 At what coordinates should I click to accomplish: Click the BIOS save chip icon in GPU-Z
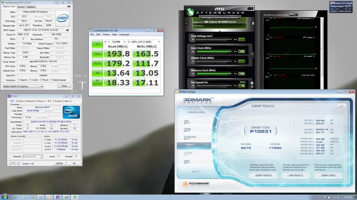(67, 30)
